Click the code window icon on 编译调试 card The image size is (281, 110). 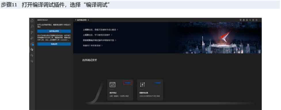[113, 85]
